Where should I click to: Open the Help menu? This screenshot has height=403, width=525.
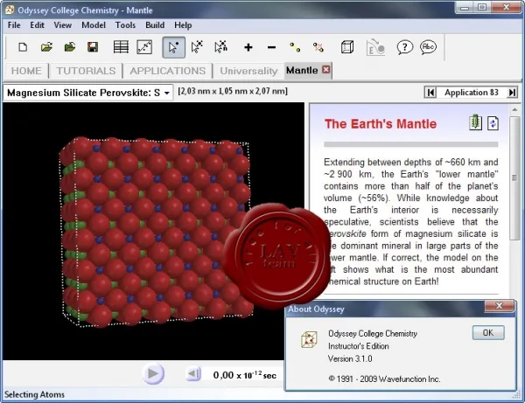(x=183, y=25)
